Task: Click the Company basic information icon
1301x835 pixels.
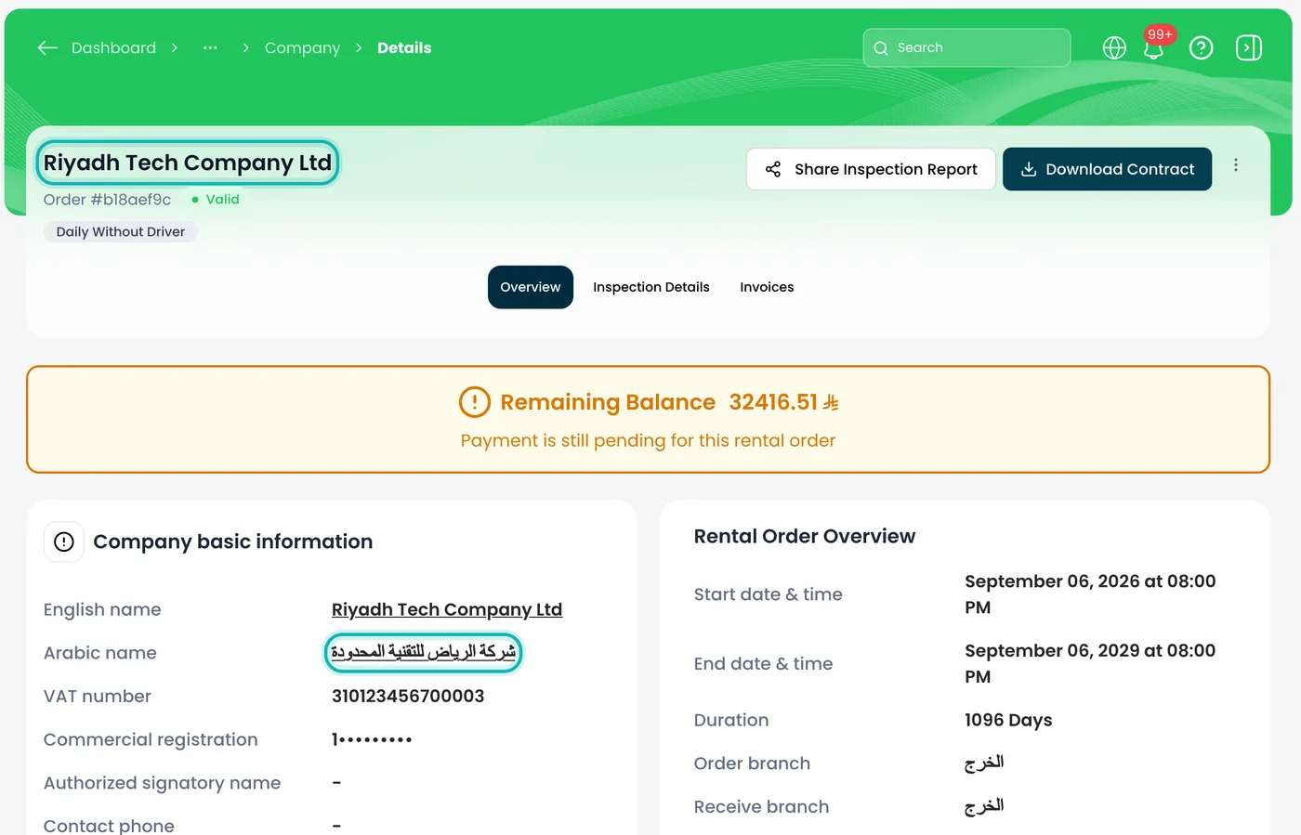Action: (x=64, y=541)
